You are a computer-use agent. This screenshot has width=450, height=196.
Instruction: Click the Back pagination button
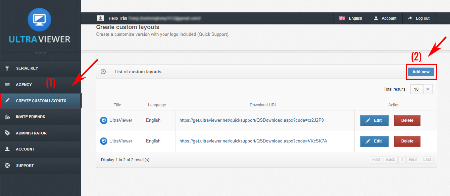pos(391,160)
